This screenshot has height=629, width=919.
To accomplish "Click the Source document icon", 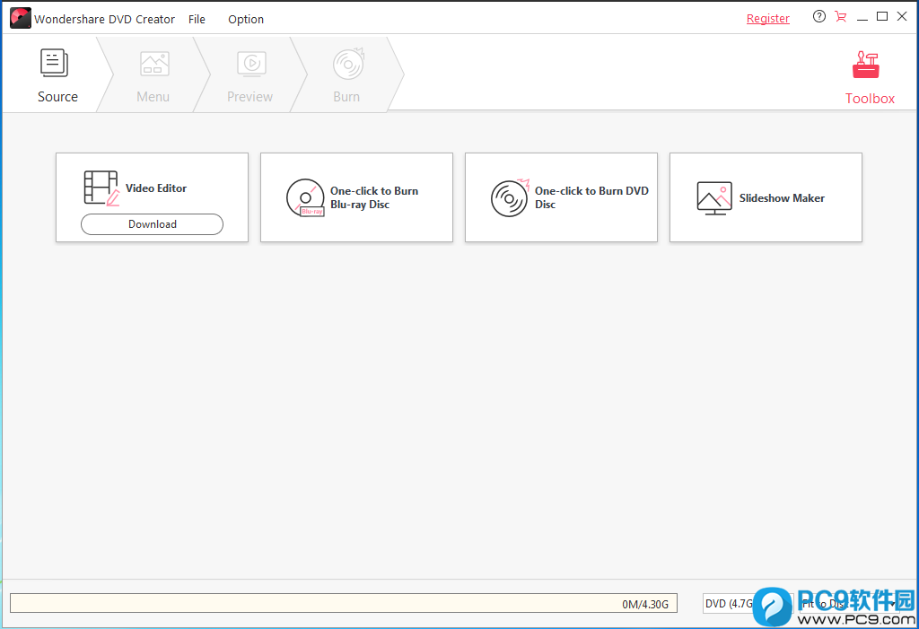I will tap(54, 63).
